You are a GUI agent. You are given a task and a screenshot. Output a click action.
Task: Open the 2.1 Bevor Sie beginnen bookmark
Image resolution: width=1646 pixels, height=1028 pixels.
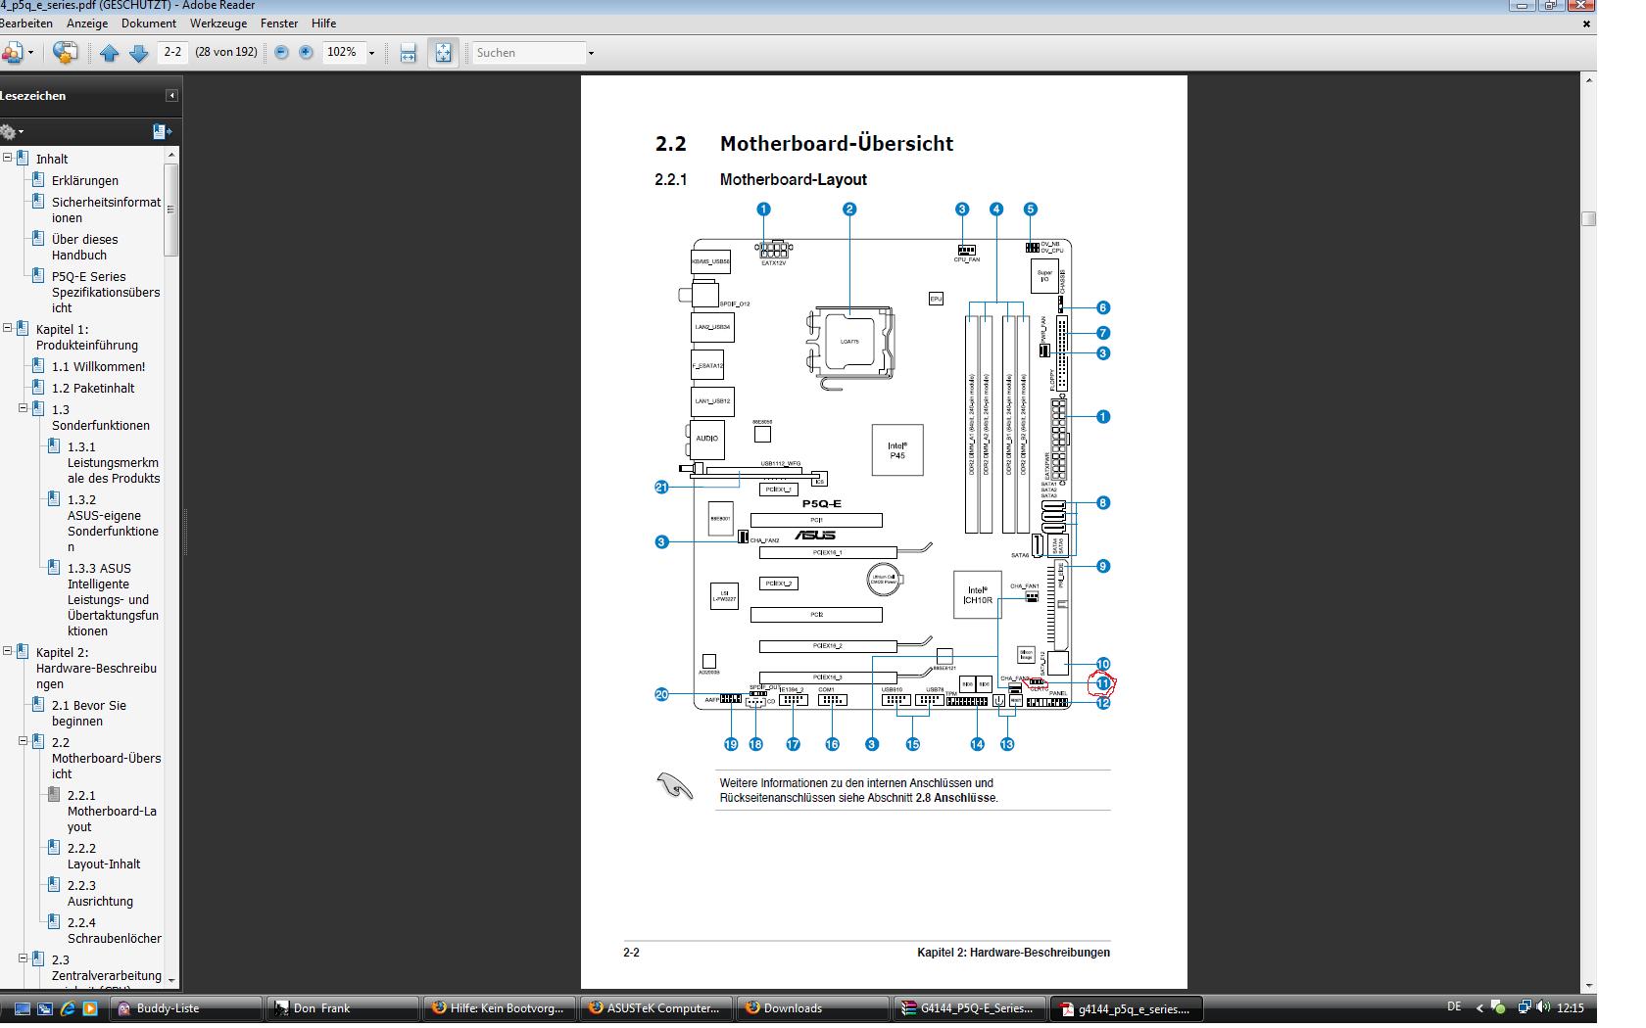(x=89, y=713)
